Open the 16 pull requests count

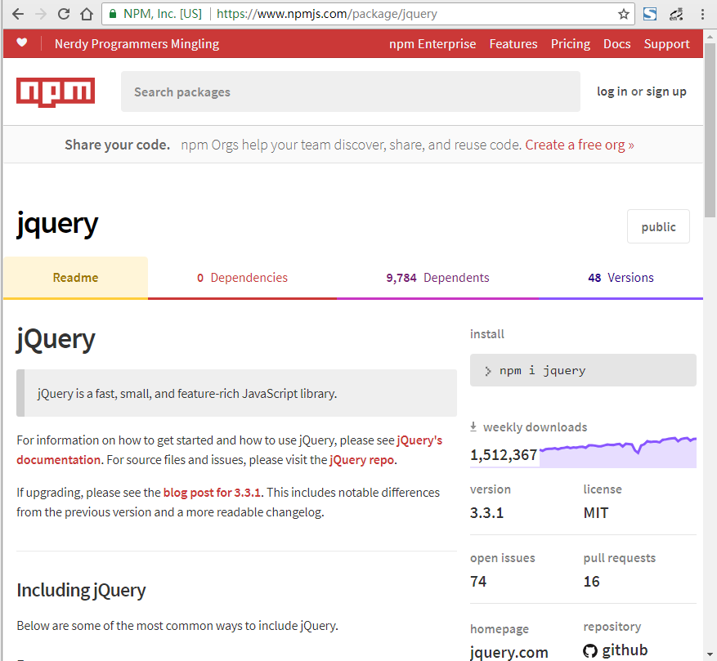[591, 582]
